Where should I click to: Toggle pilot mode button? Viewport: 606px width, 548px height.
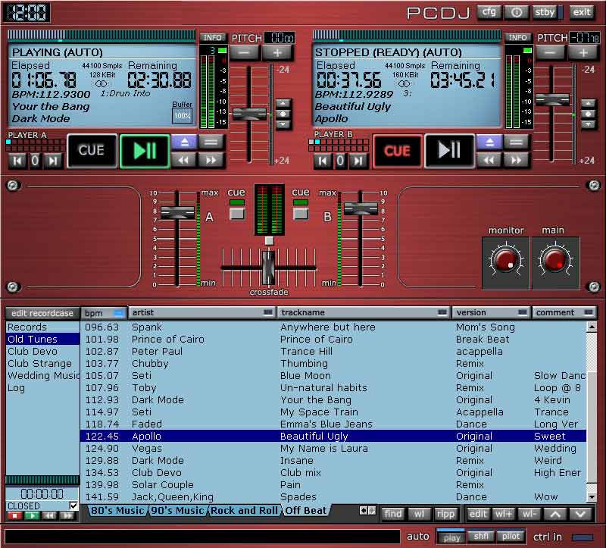click(511, 537)
